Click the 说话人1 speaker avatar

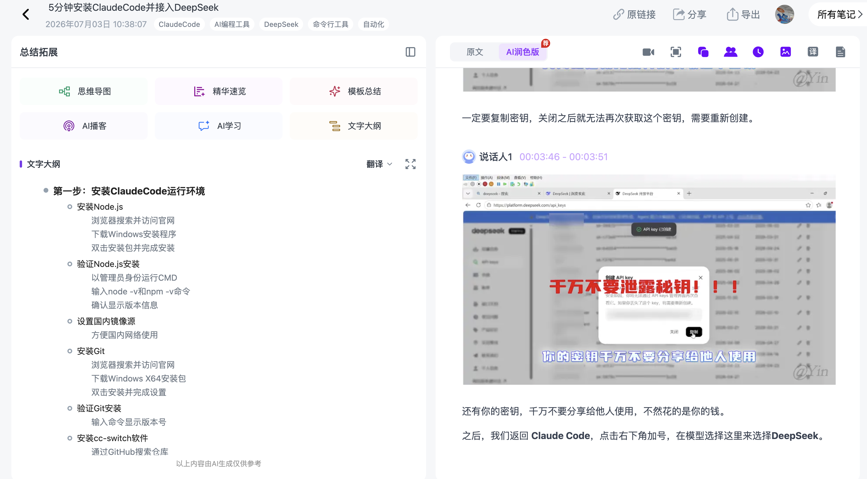pyautogui.click(x=468, y=157)
